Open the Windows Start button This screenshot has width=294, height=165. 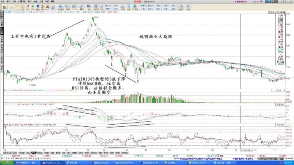click(7, 163)
